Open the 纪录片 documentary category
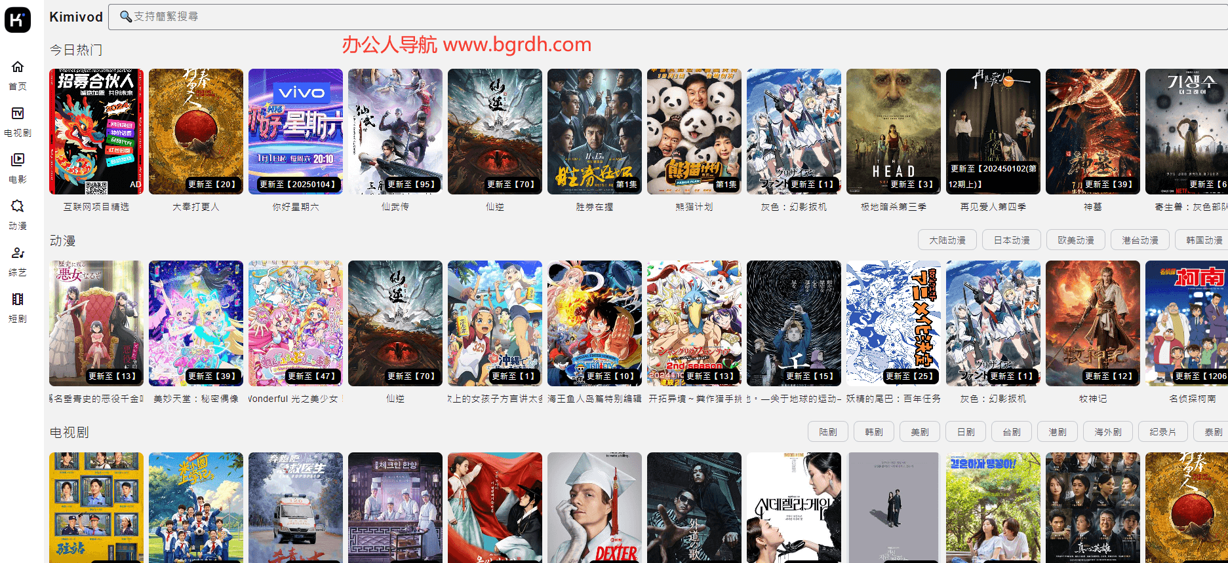1228x563 pixels. [x=1162, y=432]
